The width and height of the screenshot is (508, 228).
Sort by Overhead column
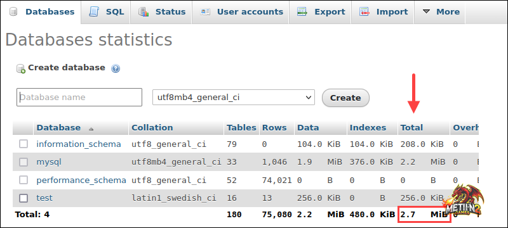[465, 128]
